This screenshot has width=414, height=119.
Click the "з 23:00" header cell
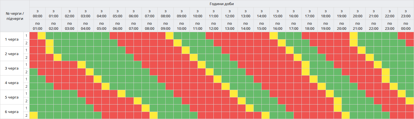[x=405, y=14]
